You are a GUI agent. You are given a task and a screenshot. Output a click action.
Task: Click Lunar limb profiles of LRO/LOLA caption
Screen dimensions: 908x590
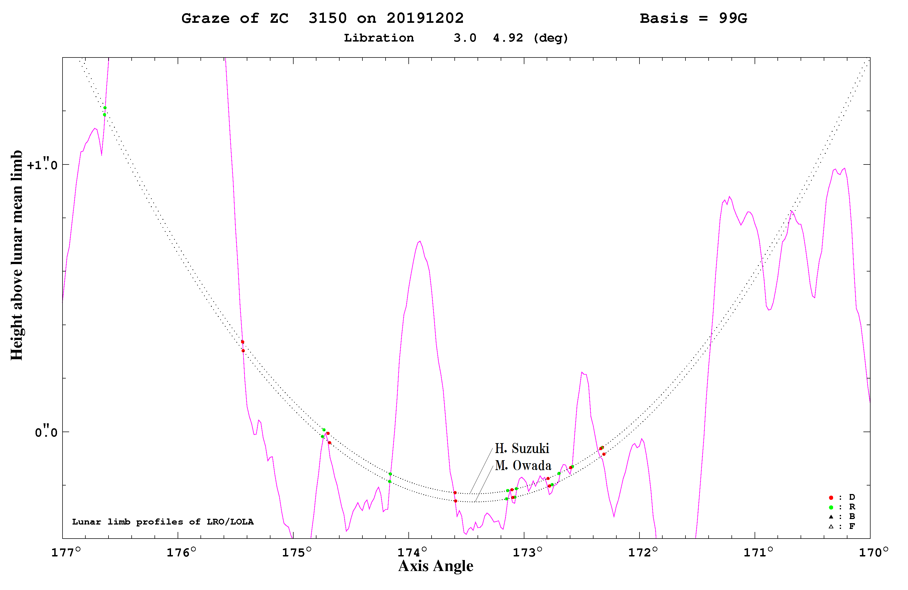[x=163, y=522]
